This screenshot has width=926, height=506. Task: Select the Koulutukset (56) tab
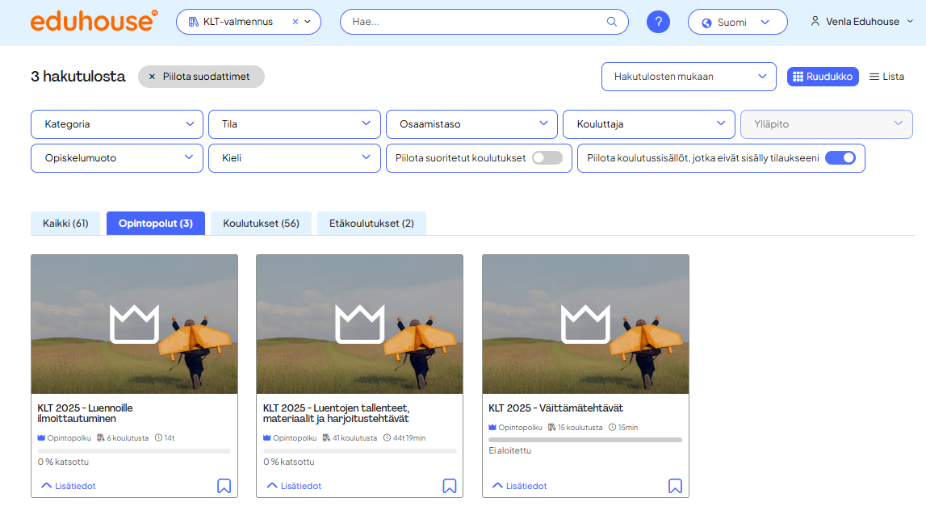pos(261,224)
